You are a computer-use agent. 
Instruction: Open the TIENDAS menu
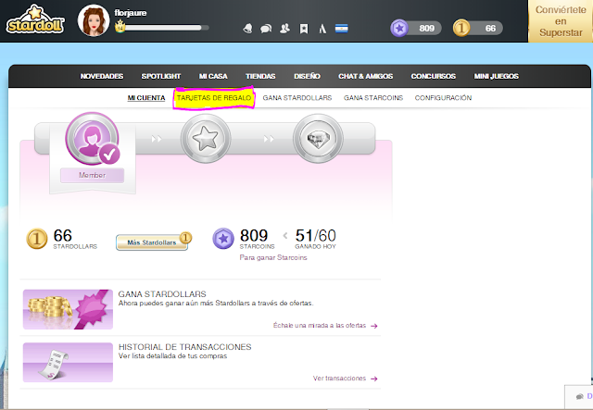260,76
